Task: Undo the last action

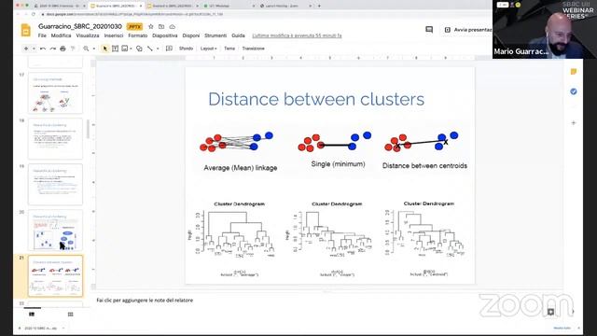Action: coord(43,49)
